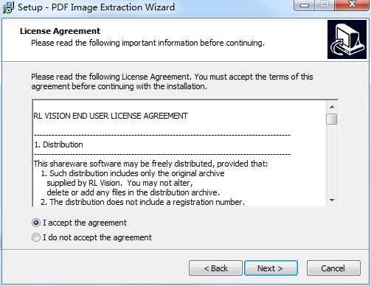
Task: Click the computer installer graphic in header
Action: point(347,39)
